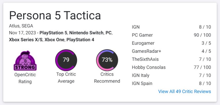Select the GamesRadar+ review row

coord(171,51)
